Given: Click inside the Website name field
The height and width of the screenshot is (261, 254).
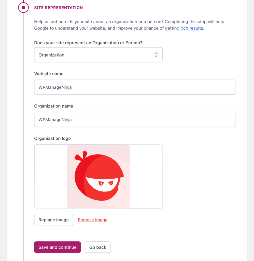Looking at the screenshot, I should (135, 87).
